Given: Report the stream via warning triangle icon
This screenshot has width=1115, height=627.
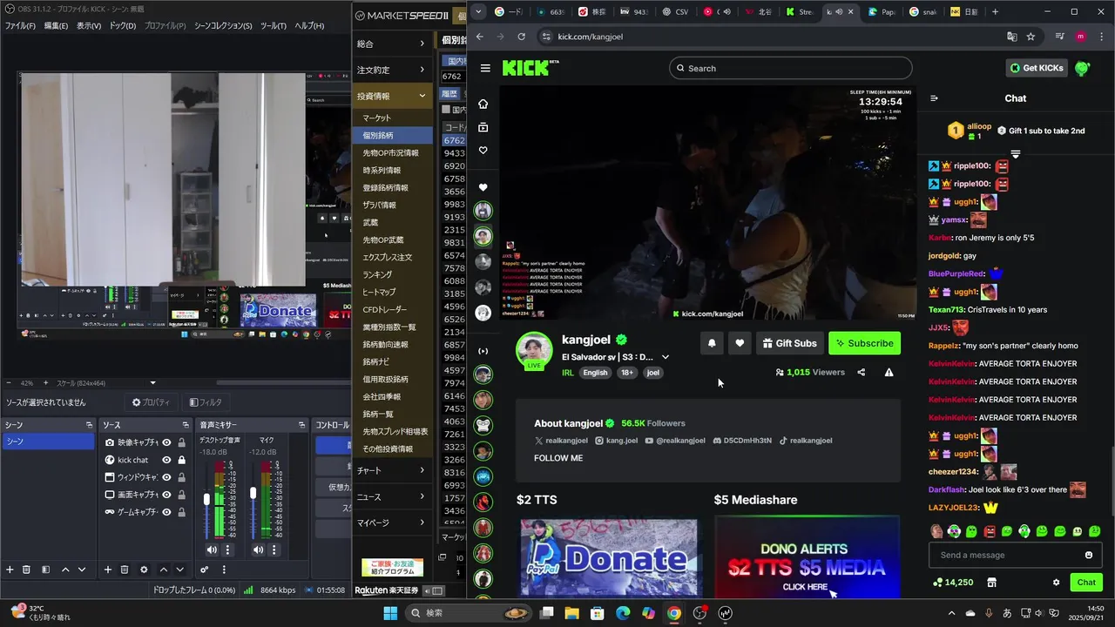Looking at the screenshot, I should point(889,372).
